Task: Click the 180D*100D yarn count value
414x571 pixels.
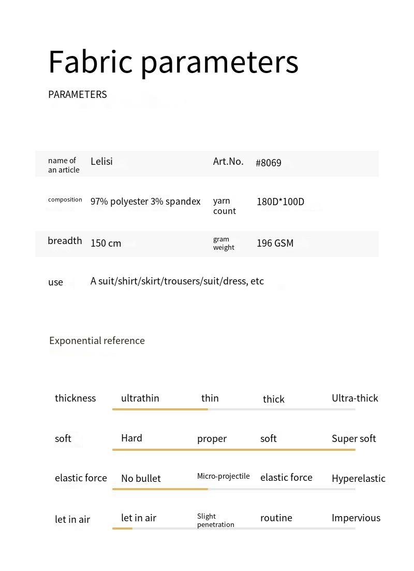Action: (280, 202)
